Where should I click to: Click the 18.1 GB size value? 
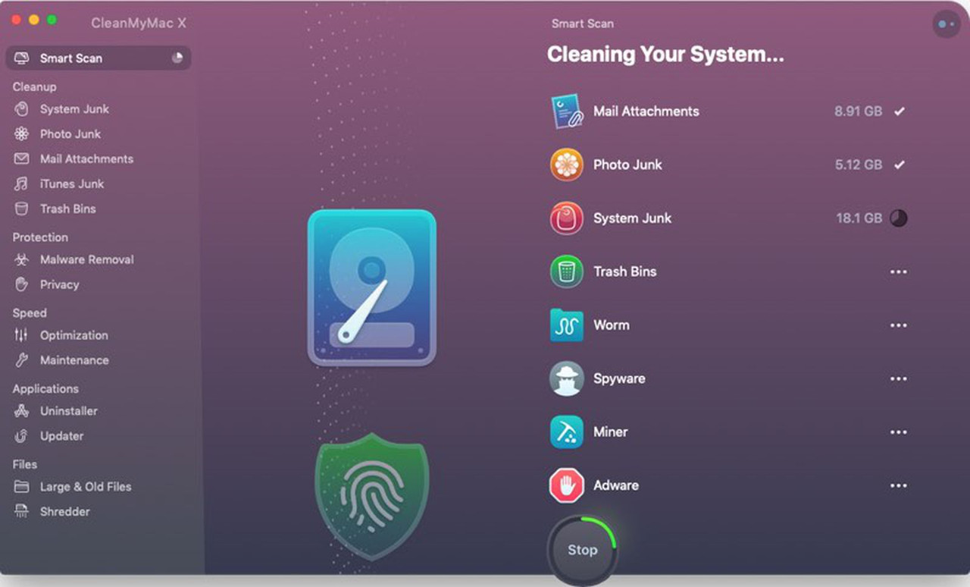(859, 218)
